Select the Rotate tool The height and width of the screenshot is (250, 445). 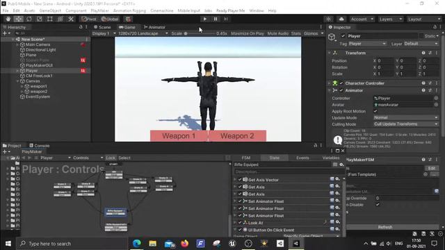[29, 19]
